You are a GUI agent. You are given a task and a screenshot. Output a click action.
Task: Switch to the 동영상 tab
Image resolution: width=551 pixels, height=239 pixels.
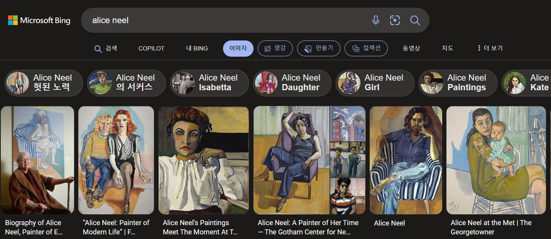point(411,49)
